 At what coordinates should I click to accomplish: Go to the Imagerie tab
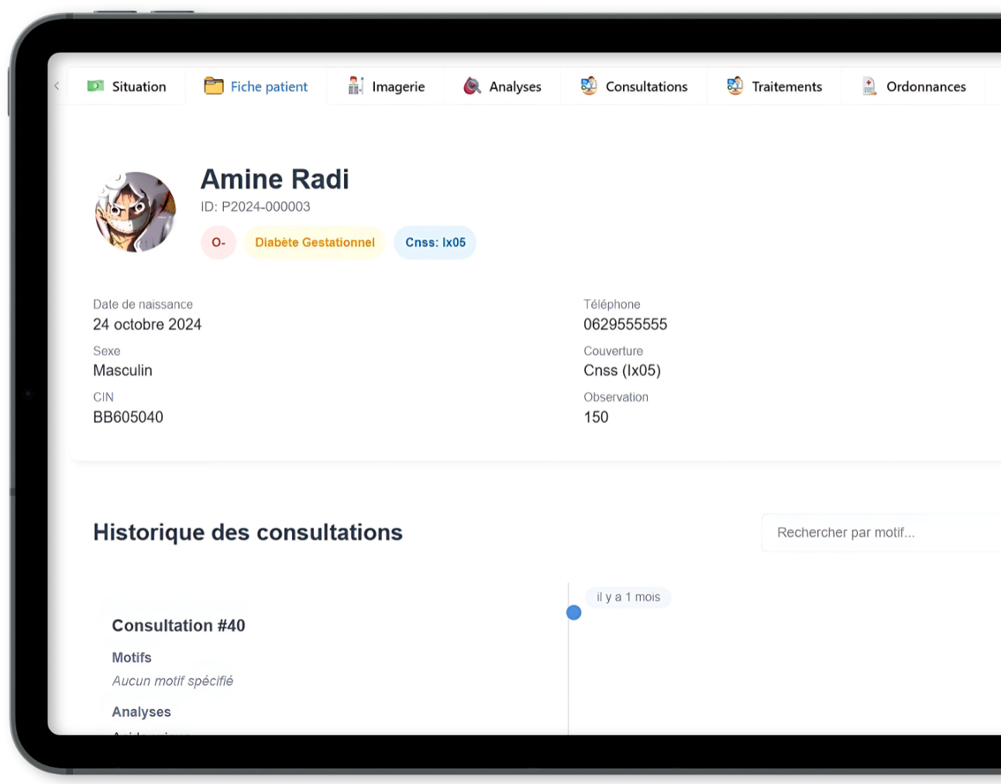tap(386, 86)
